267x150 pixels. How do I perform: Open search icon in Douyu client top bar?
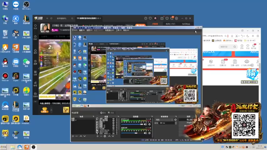tap(72, 18)
